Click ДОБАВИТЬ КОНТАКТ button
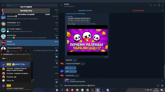The height and width of the screenshot is (92, 165). point(85,10)
